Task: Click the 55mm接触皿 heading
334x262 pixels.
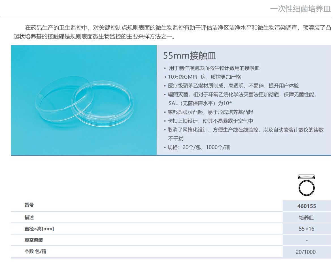Action: [190, 56]
